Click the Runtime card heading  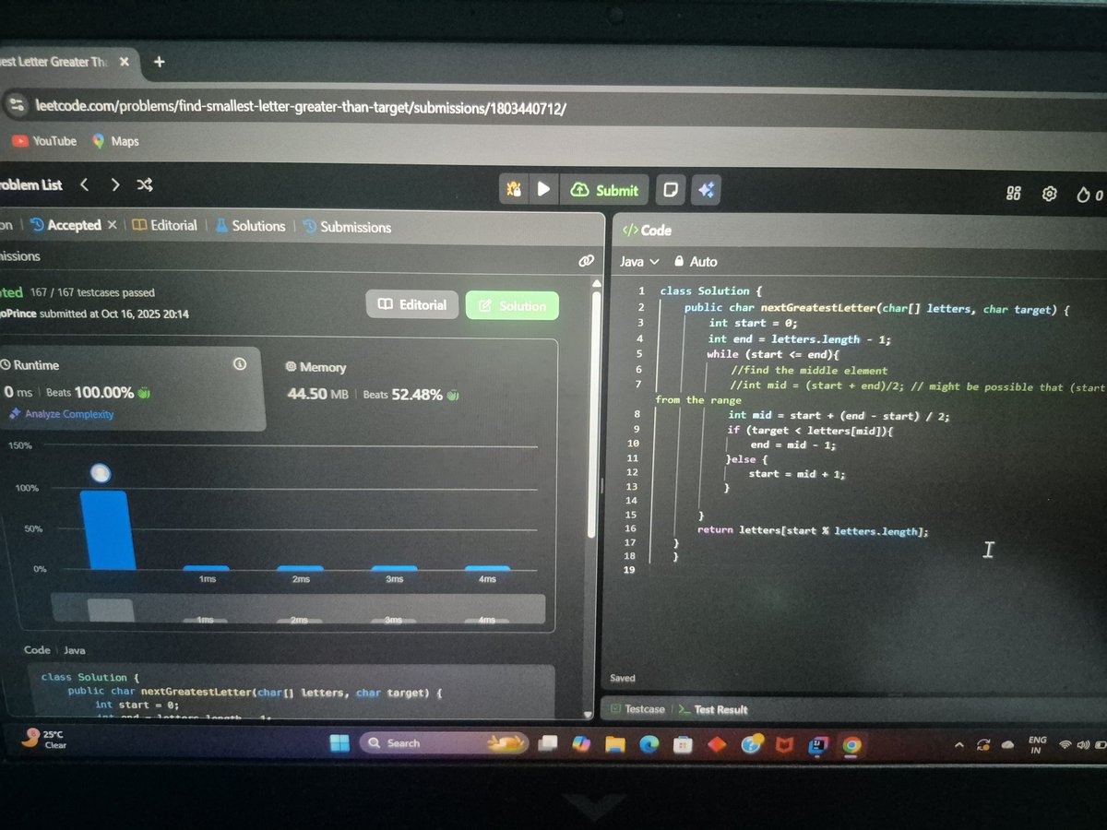[30, 365]
